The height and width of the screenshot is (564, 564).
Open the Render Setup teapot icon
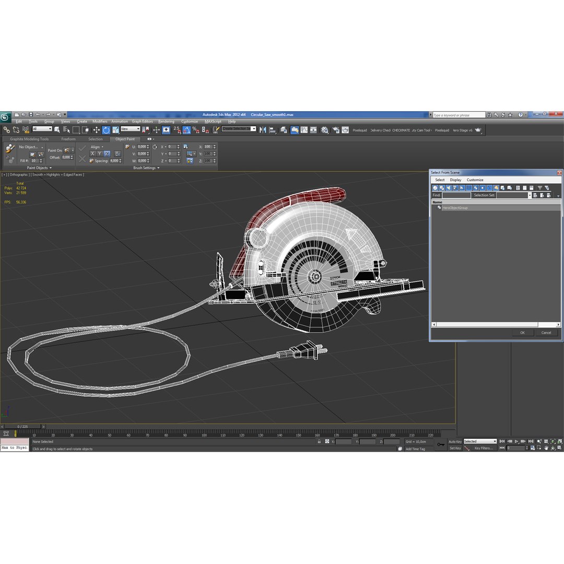click(336, 130)
